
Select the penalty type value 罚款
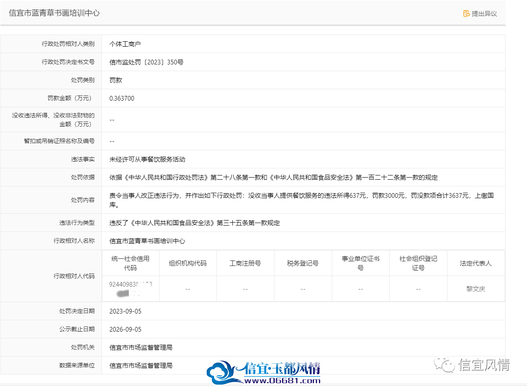point(116,80)
